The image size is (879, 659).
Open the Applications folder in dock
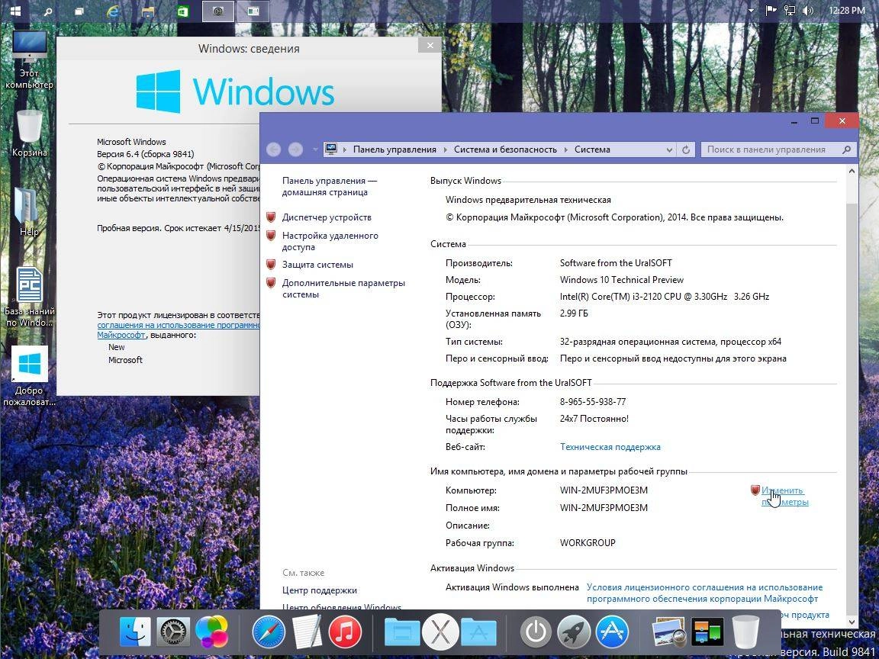pos(478,632)
